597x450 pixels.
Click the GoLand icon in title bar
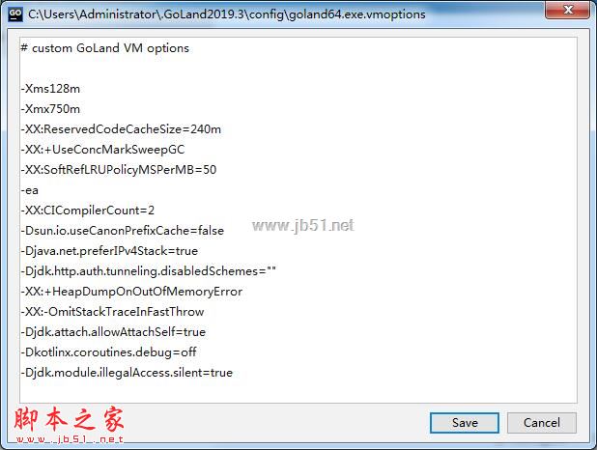[x=15, y=14]
